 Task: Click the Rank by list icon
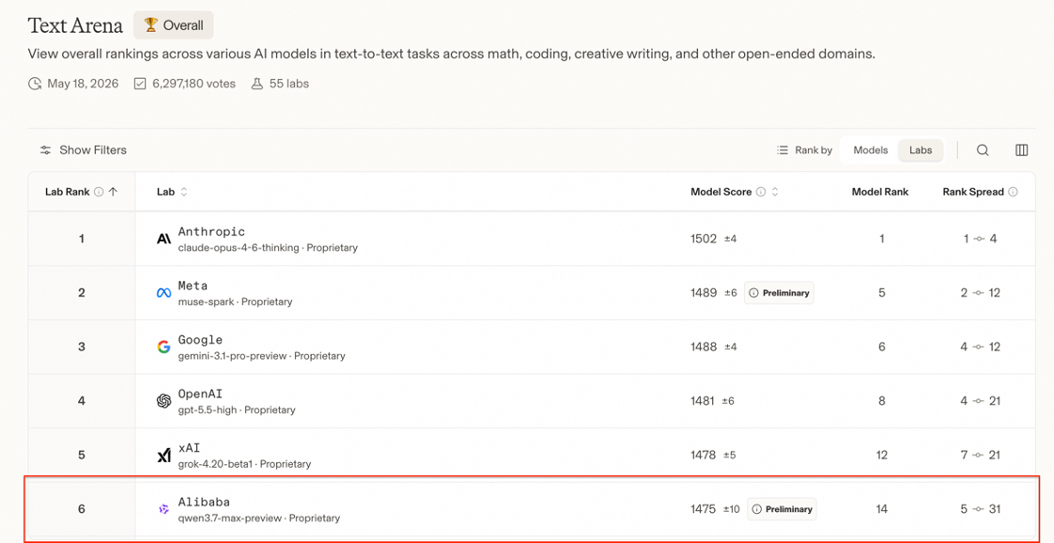click(782, 150)
